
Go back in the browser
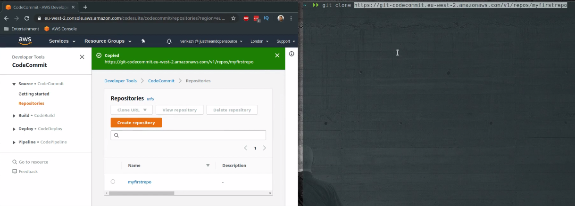click(7, 18)
